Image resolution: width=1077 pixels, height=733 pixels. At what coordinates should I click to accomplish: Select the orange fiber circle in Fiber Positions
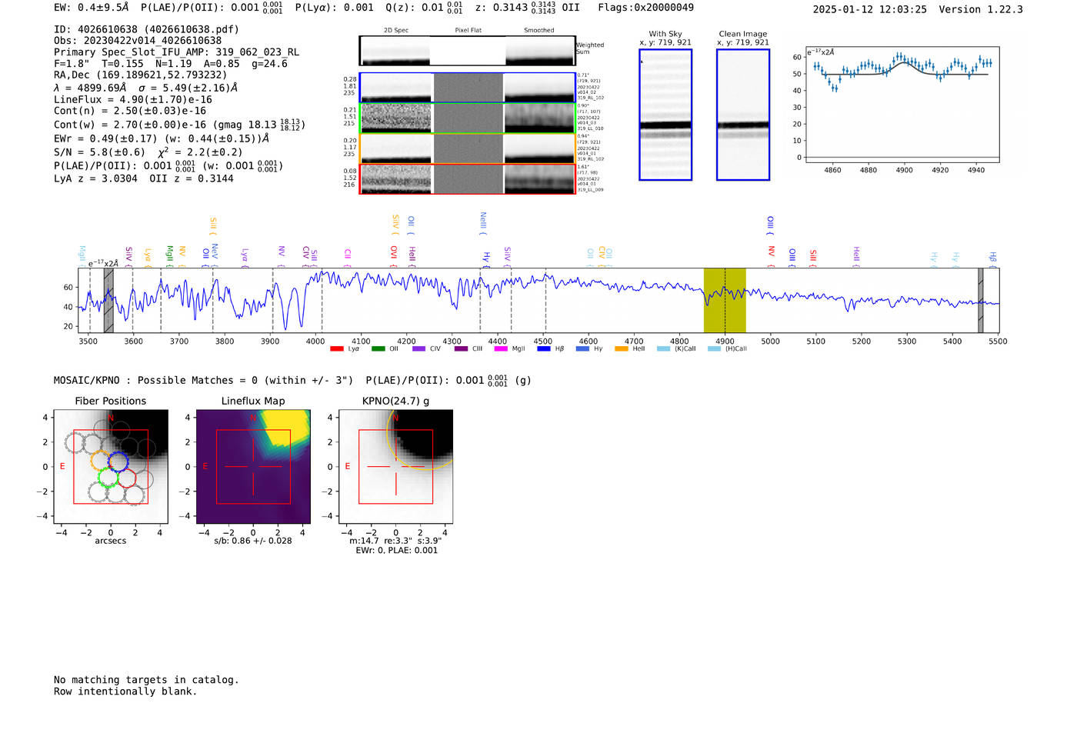[x=100, y=461]
